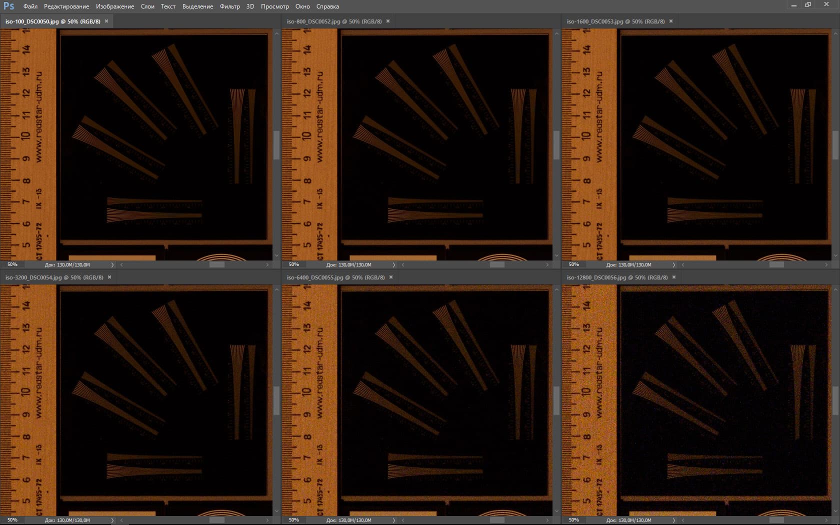The image size is (840, 525).
Task: Open the Справка menu
Action: coord(327,6)
